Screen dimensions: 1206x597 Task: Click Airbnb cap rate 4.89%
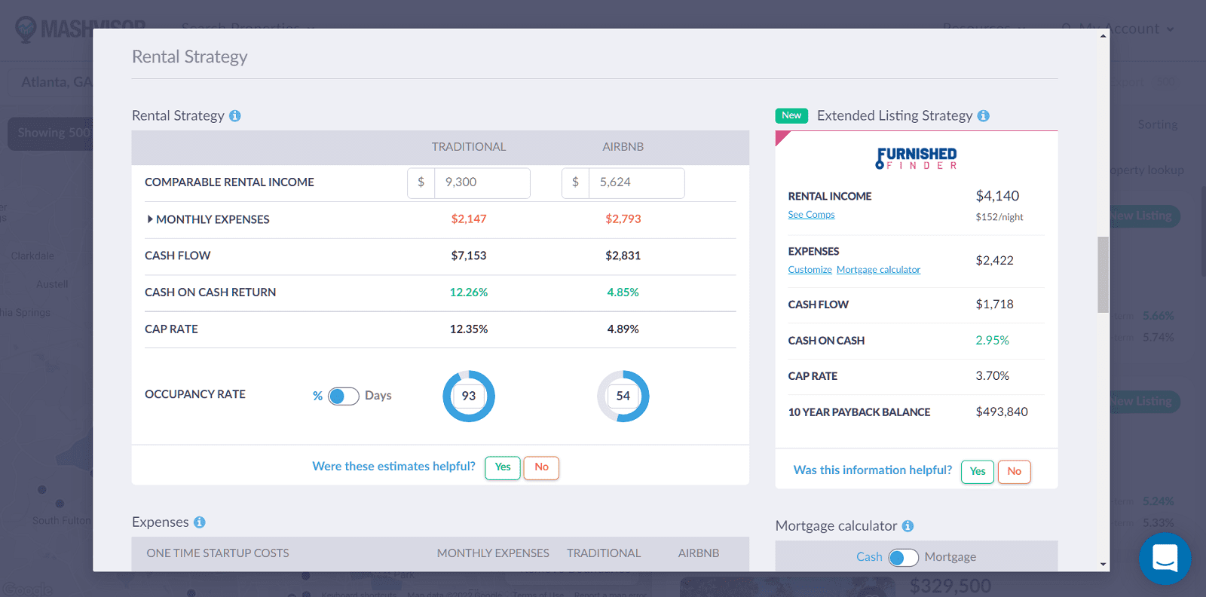tap(623, 329)
